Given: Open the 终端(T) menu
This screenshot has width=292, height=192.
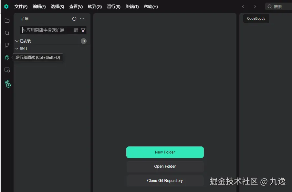Looking at the screenshot, I should pyautogui.click(x=132, y=6).
